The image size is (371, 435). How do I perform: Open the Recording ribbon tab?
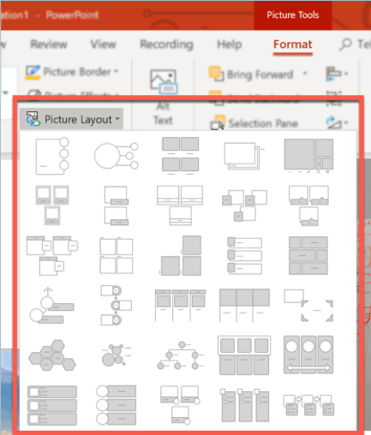(x=166, y=45)
